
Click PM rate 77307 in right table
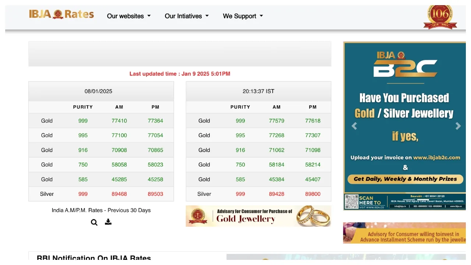point(313,135)
